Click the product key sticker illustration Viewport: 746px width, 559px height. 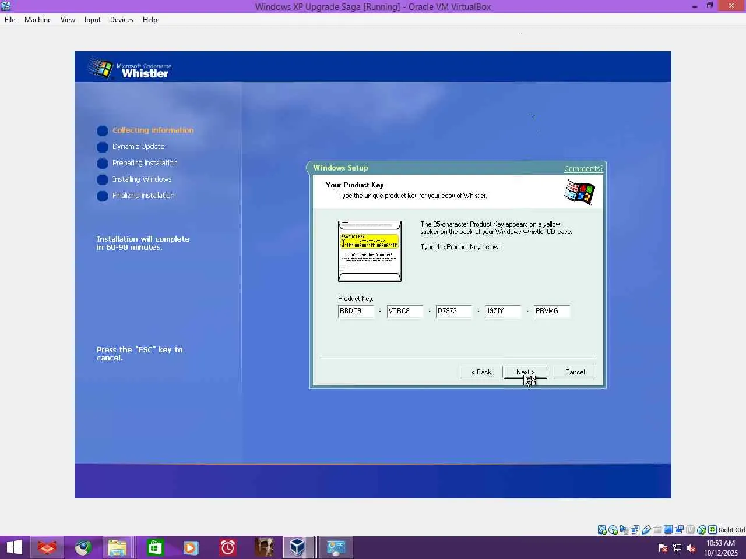point(370,251)
